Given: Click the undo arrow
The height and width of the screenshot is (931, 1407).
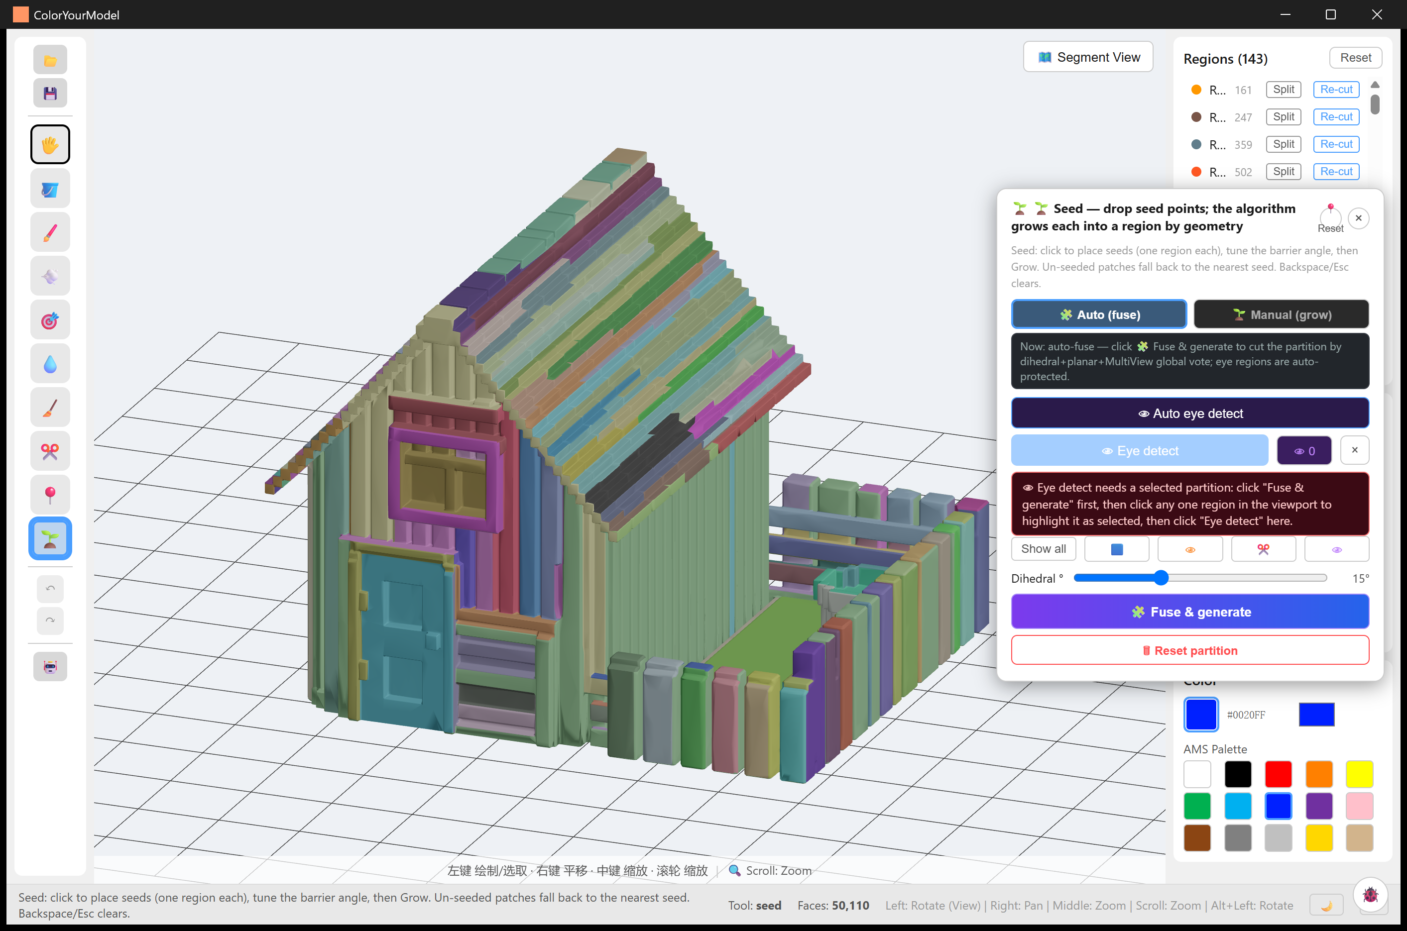Looking at the screenshot, I should (50, 589).
